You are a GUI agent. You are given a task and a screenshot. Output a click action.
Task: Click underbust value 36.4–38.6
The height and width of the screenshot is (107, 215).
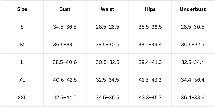click(x=192, y=98)
